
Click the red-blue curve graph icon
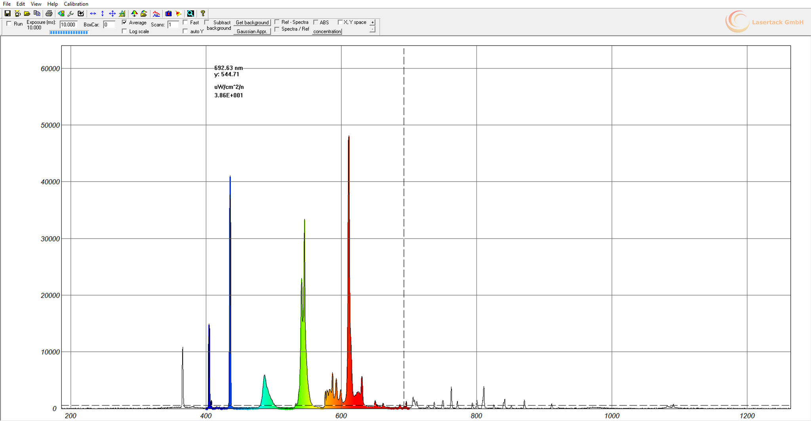[156, 13]
